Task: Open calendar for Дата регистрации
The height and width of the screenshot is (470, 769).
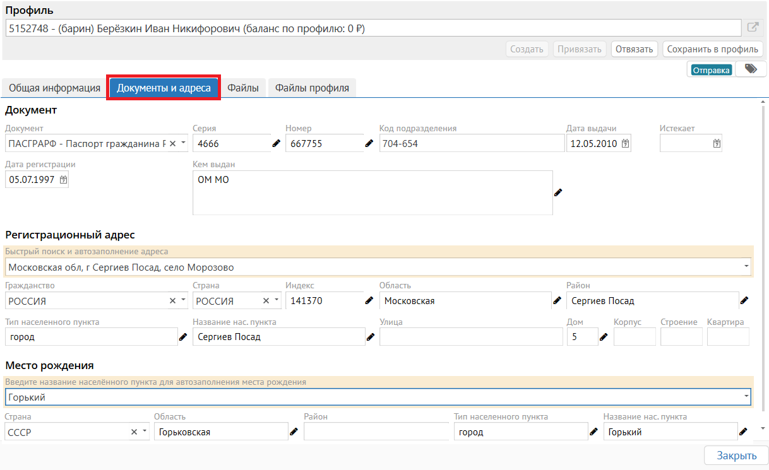Action: point(63,180)
